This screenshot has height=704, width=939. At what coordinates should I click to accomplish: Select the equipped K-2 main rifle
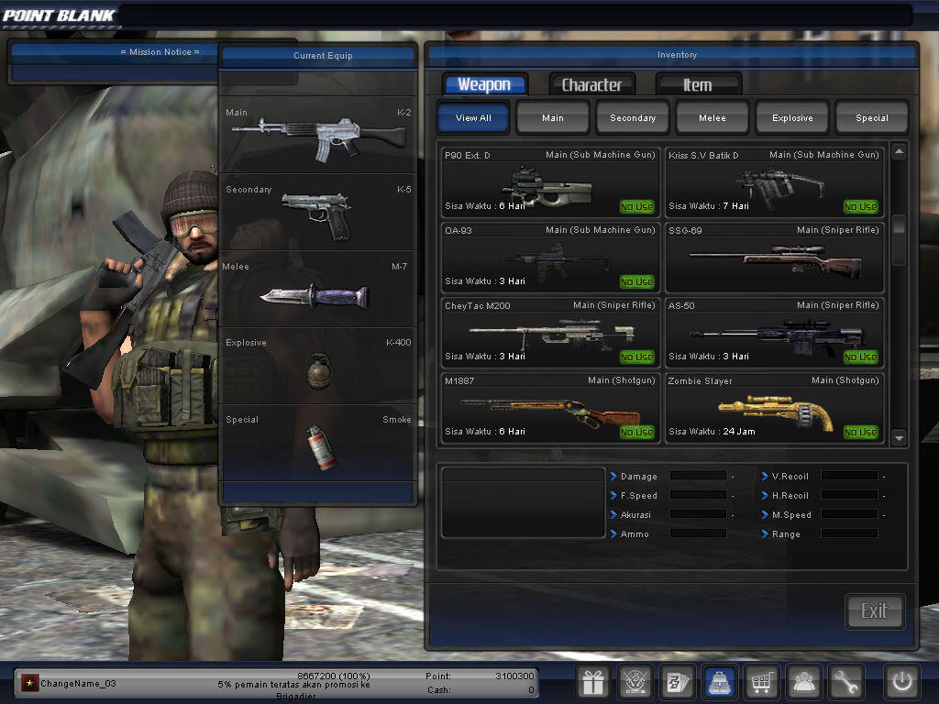[318, 136]
